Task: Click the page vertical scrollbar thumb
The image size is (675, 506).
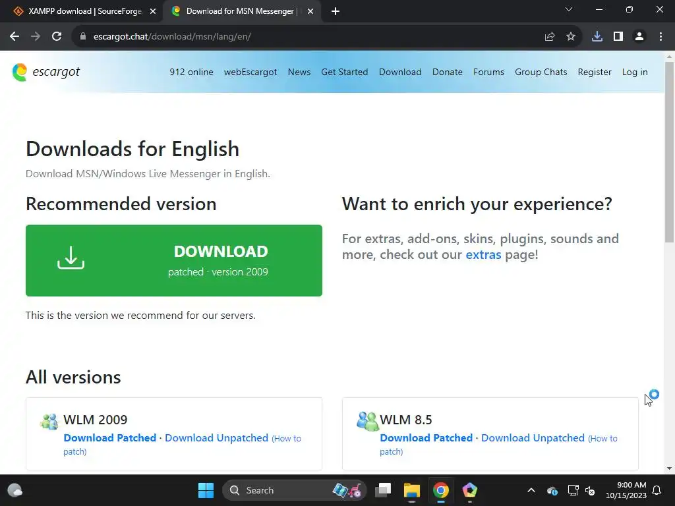Action: pyautogui.click(x=670, y=152)
